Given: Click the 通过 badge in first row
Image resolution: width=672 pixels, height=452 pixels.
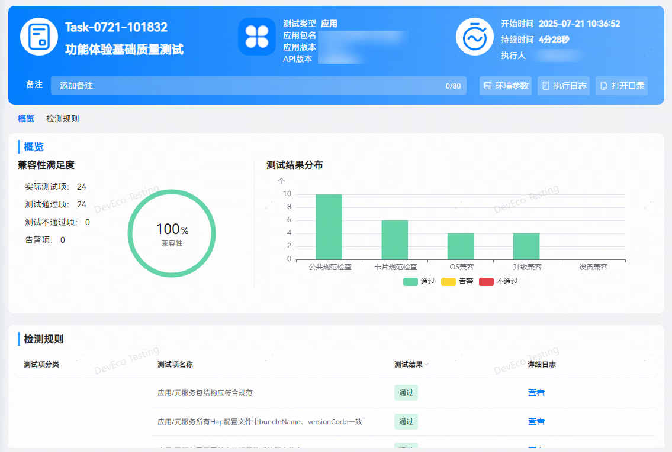Looking at the screenshot, I should click(x=406, y=392).
